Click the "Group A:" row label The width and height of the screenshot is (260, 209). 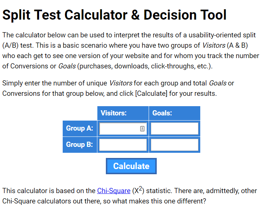point(79,128)
